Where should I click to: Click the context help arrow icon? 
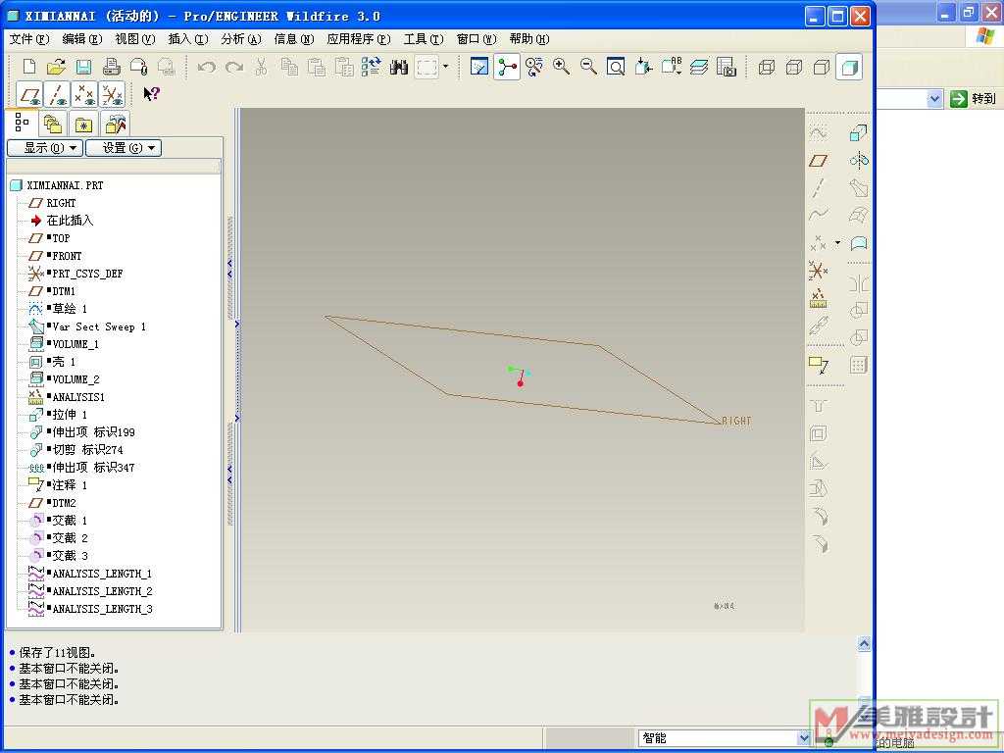(151, 94)
